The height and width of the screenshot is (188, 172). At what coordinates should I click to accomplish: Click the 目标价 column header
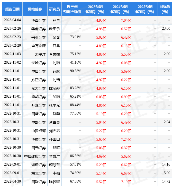[x=165, y=9]
